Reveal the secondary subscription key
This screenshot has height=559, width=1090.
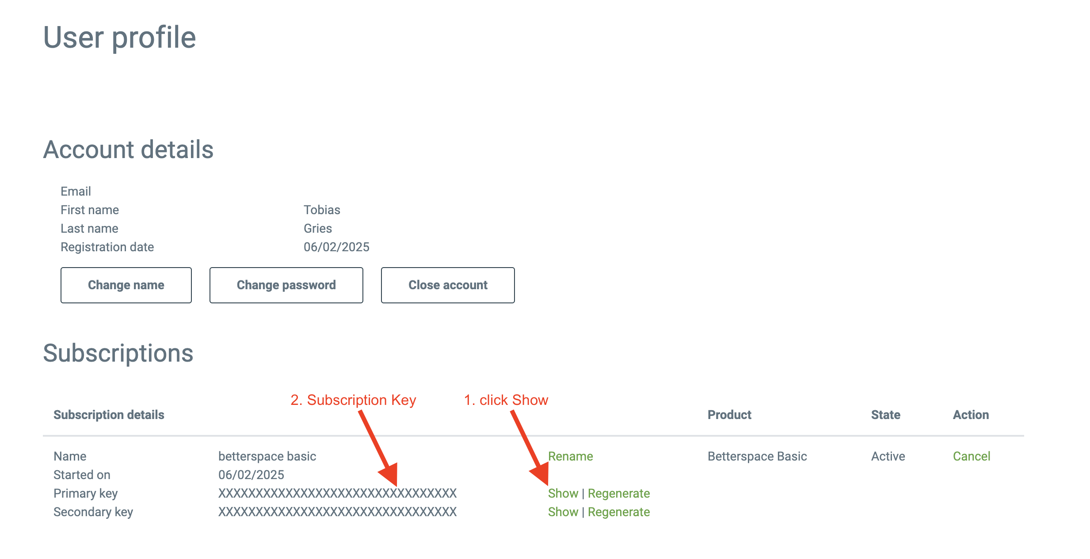click(563, 512)
